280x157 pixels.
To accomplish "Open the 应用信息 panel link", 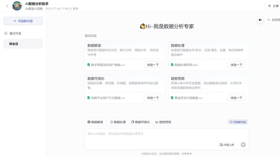I will [x=274, y=20].
